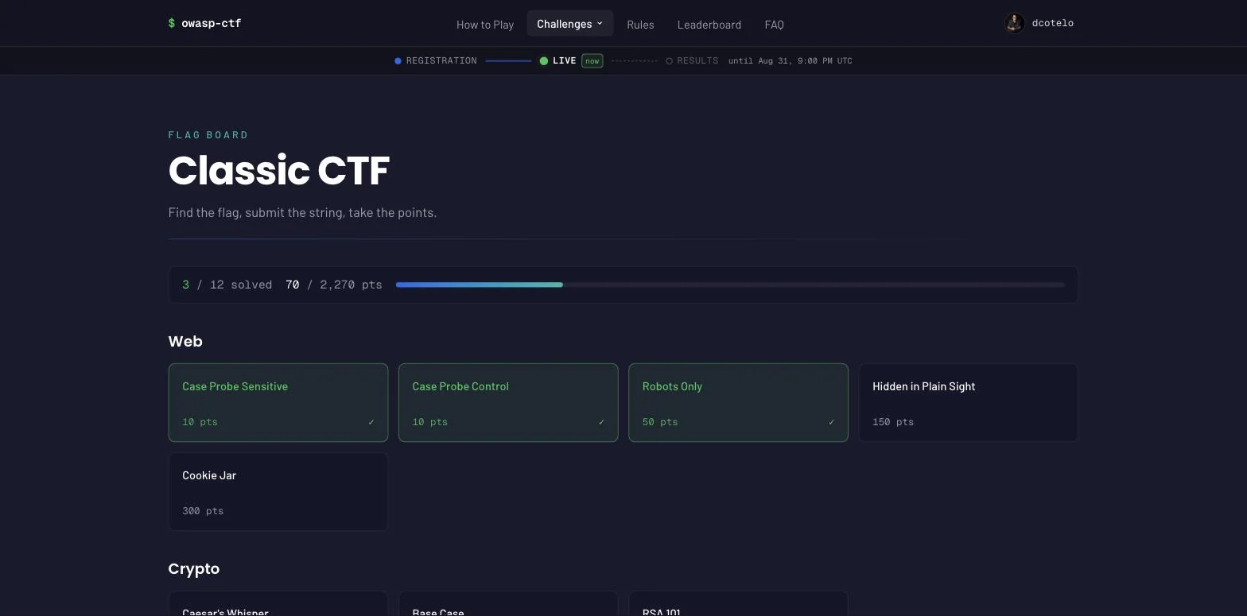This screenshot has height=616, width=1247.
Task: Click the REGISTRATION phase label
Action: coord(441,61)
